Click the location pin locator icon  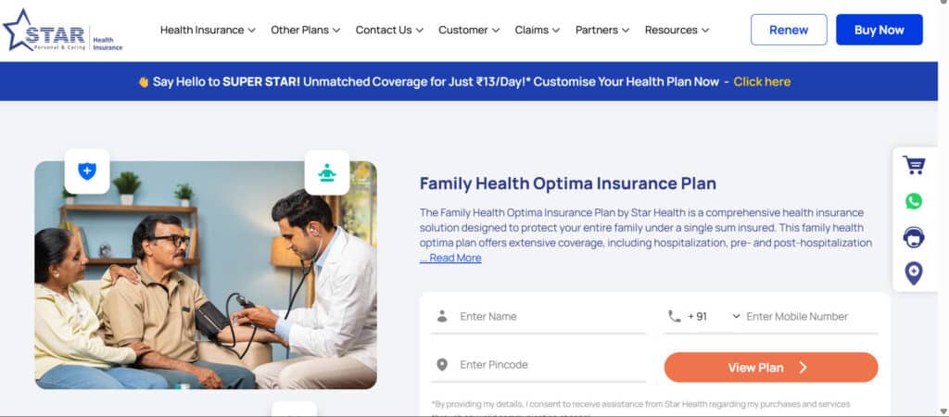(x=914, y=273)
